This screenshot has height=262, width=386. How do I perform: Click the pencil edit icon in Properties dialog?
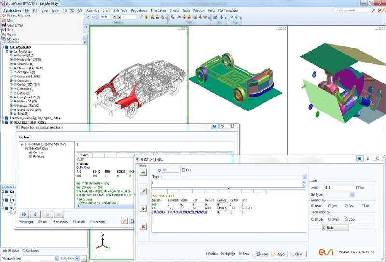(x=124, y=221)
